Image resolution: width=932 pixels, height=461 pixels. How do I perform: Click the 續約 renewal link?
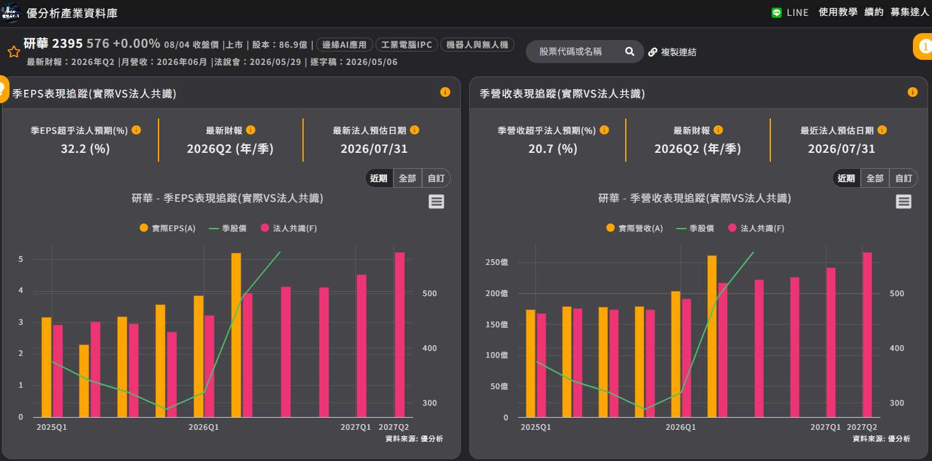(873, 12)
